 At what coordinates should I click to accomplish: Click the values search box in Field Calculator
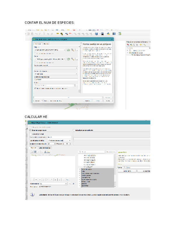click(x=137, y=167)
